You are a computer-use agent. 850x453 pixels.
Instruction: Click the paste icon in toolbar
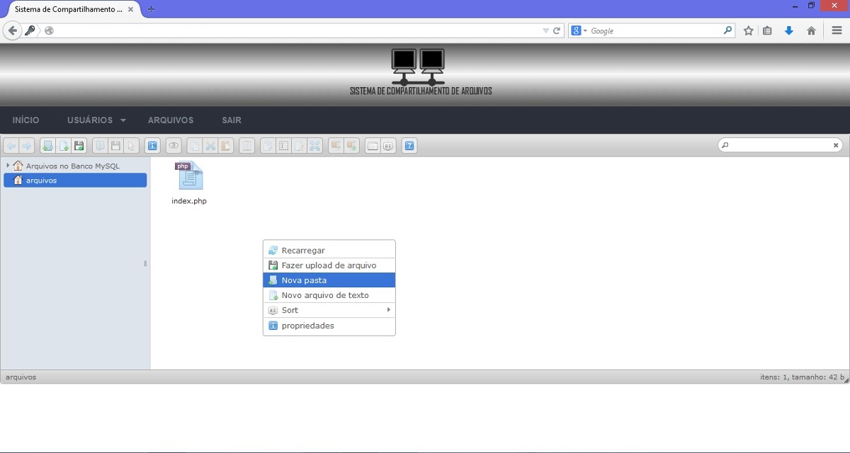coord(227,145)
